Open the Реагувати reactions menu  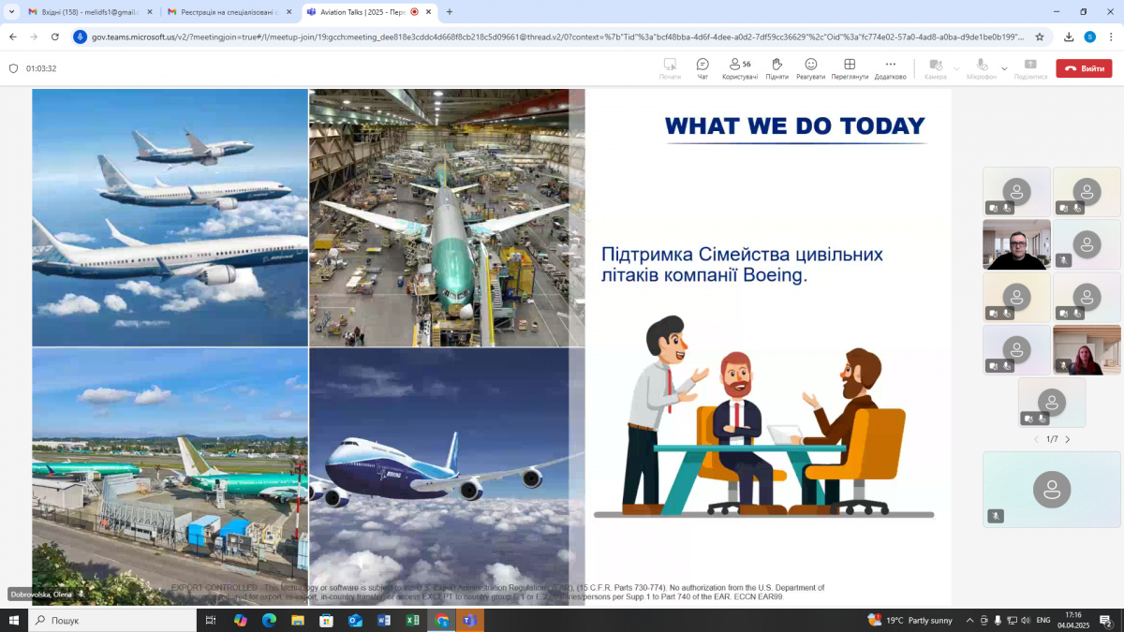(x=811, y=67)
